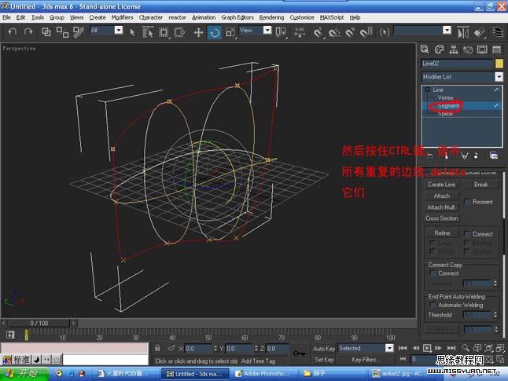Click Configure Modifier Sets icon
This screenshot has width=508, height=381.
click(494, 156)
